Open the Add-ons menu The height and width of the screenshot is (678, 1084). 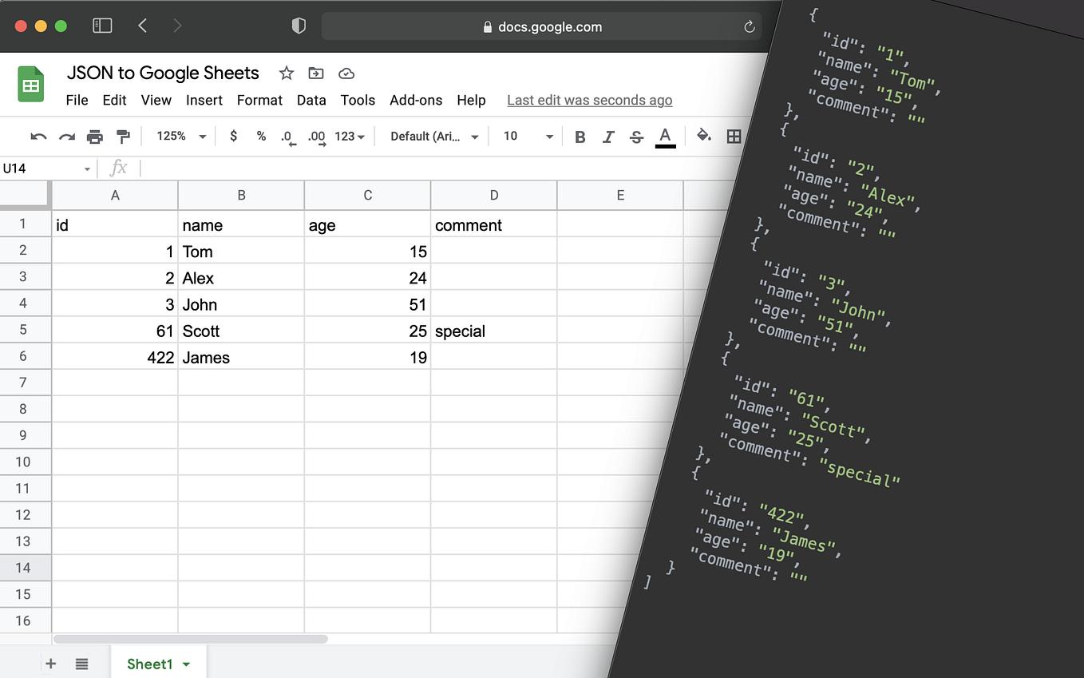click(416, 100)
